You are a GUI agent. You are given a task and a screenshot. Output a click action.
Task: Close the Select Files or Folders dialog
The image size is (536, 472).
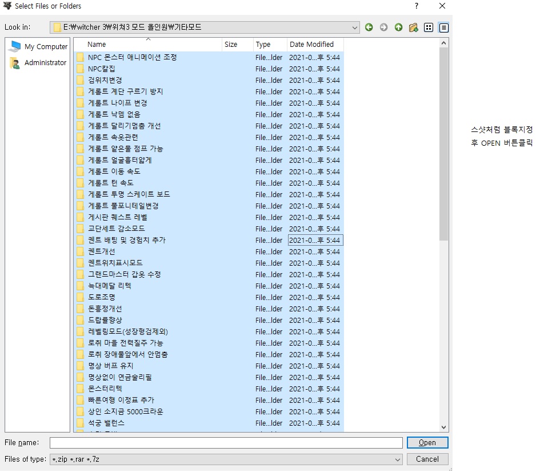click(x=442, y=6)
